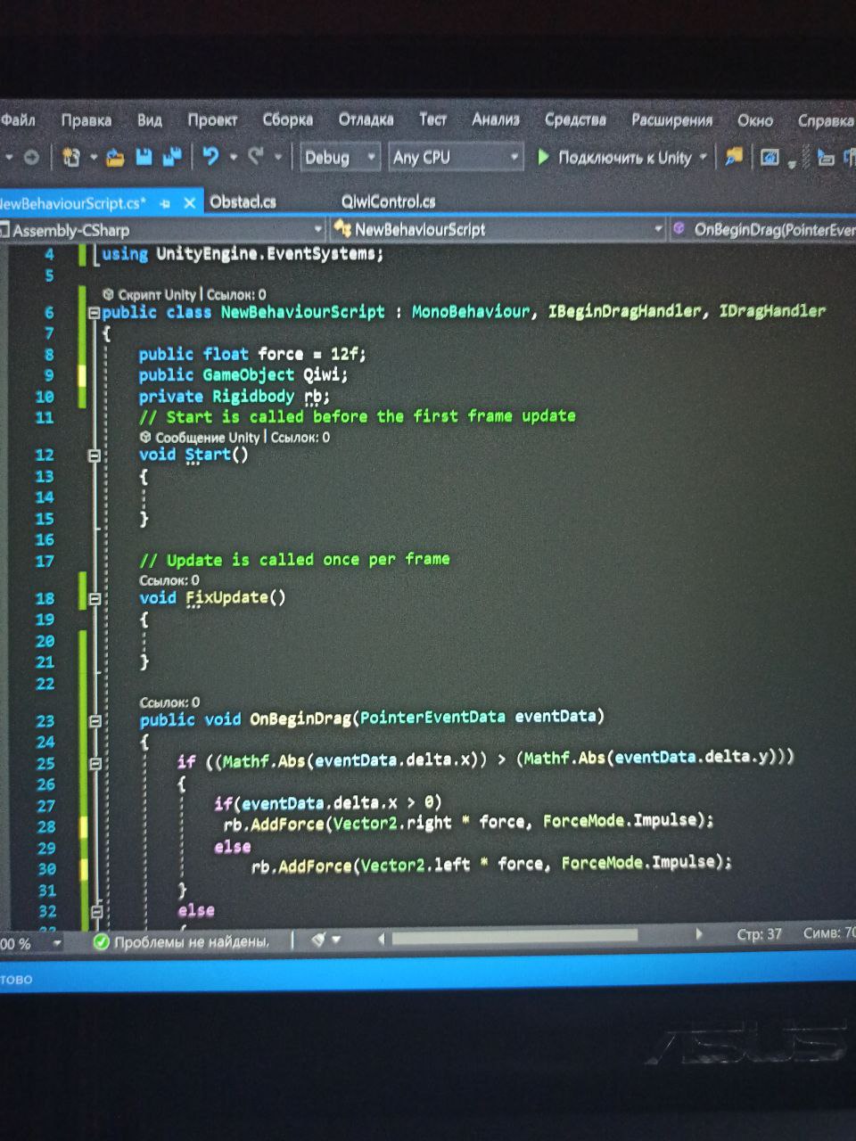Click the word Start in void Start()
The width and height of the screenshot is (856, 1141).
click(208, 456)
